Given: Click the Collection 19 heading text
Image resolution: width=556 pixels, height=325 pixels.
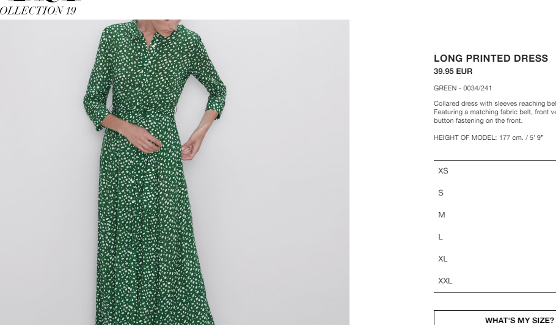Looking at the screenshot, I should [38, 10].
